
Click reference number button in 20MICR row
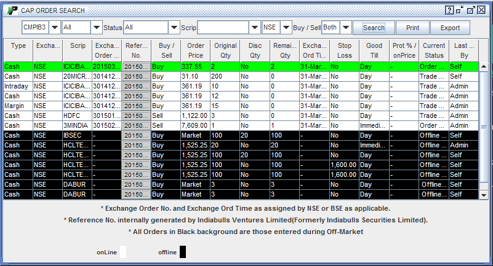click(x=136, y=77)
